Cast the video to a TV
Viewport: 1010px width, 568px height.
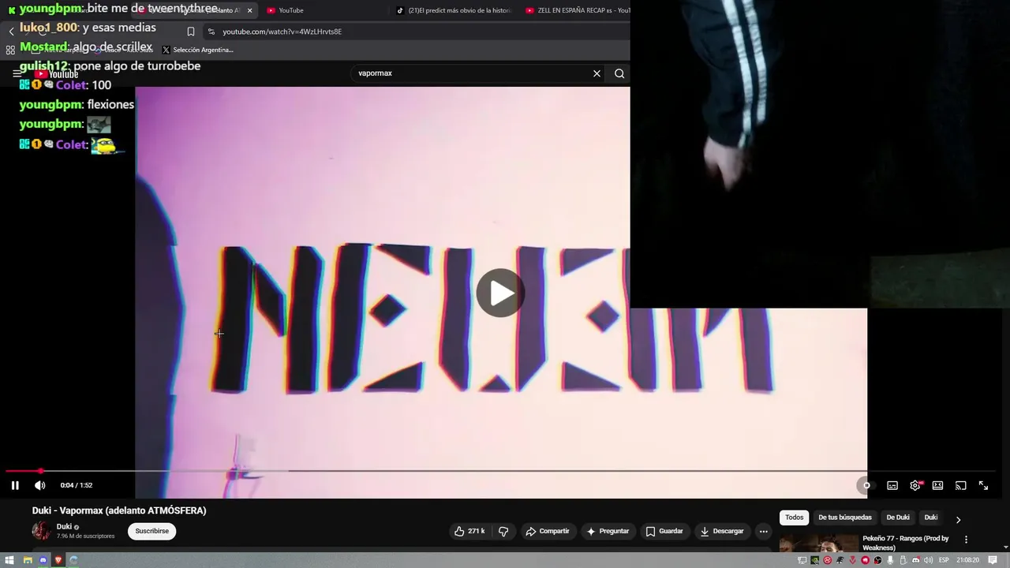960,485
